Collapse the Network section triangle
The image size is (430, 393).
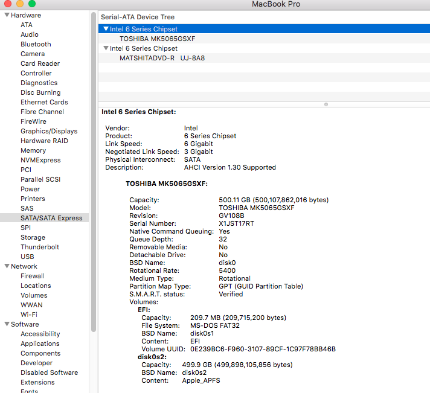(x=7, y=266)
